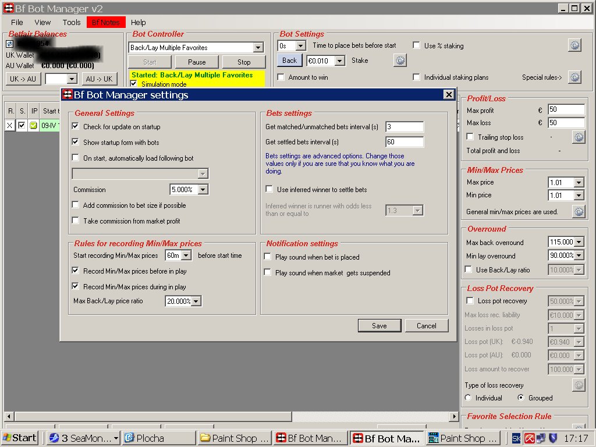Open the Start recording Min/Max prices time dropdown
The width and height of the screenshot is (596, 447).
[186, 256]
